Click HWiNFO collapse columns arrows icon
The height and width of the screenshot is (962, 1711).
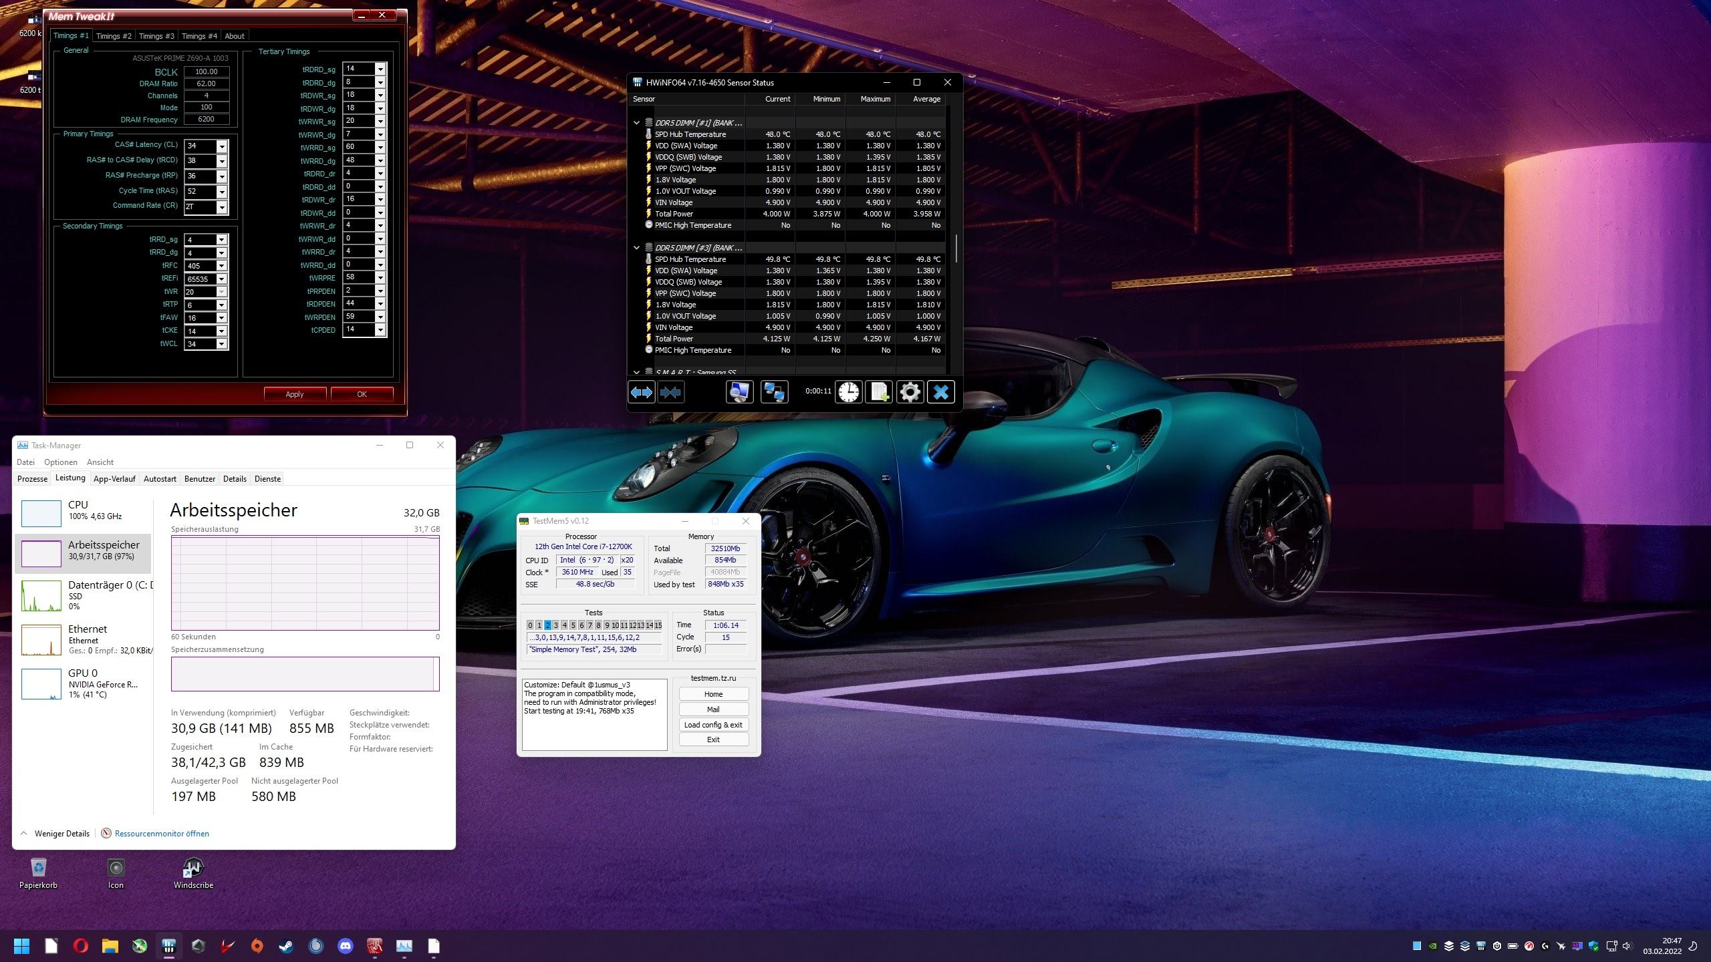coord(670,392)
